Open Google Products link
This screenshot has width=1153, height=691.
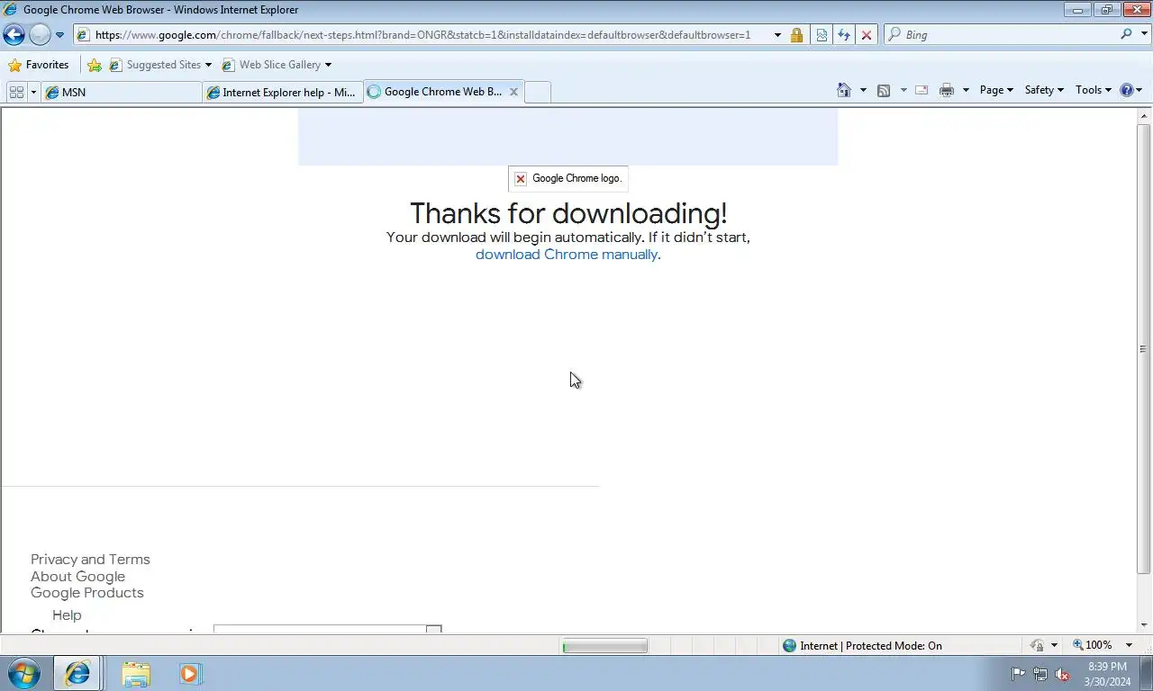pos(86,593)
